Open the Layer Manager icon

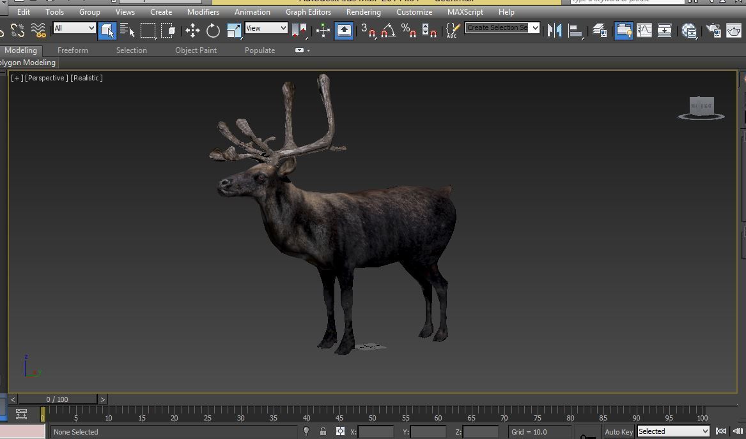(x=600, y=31)
